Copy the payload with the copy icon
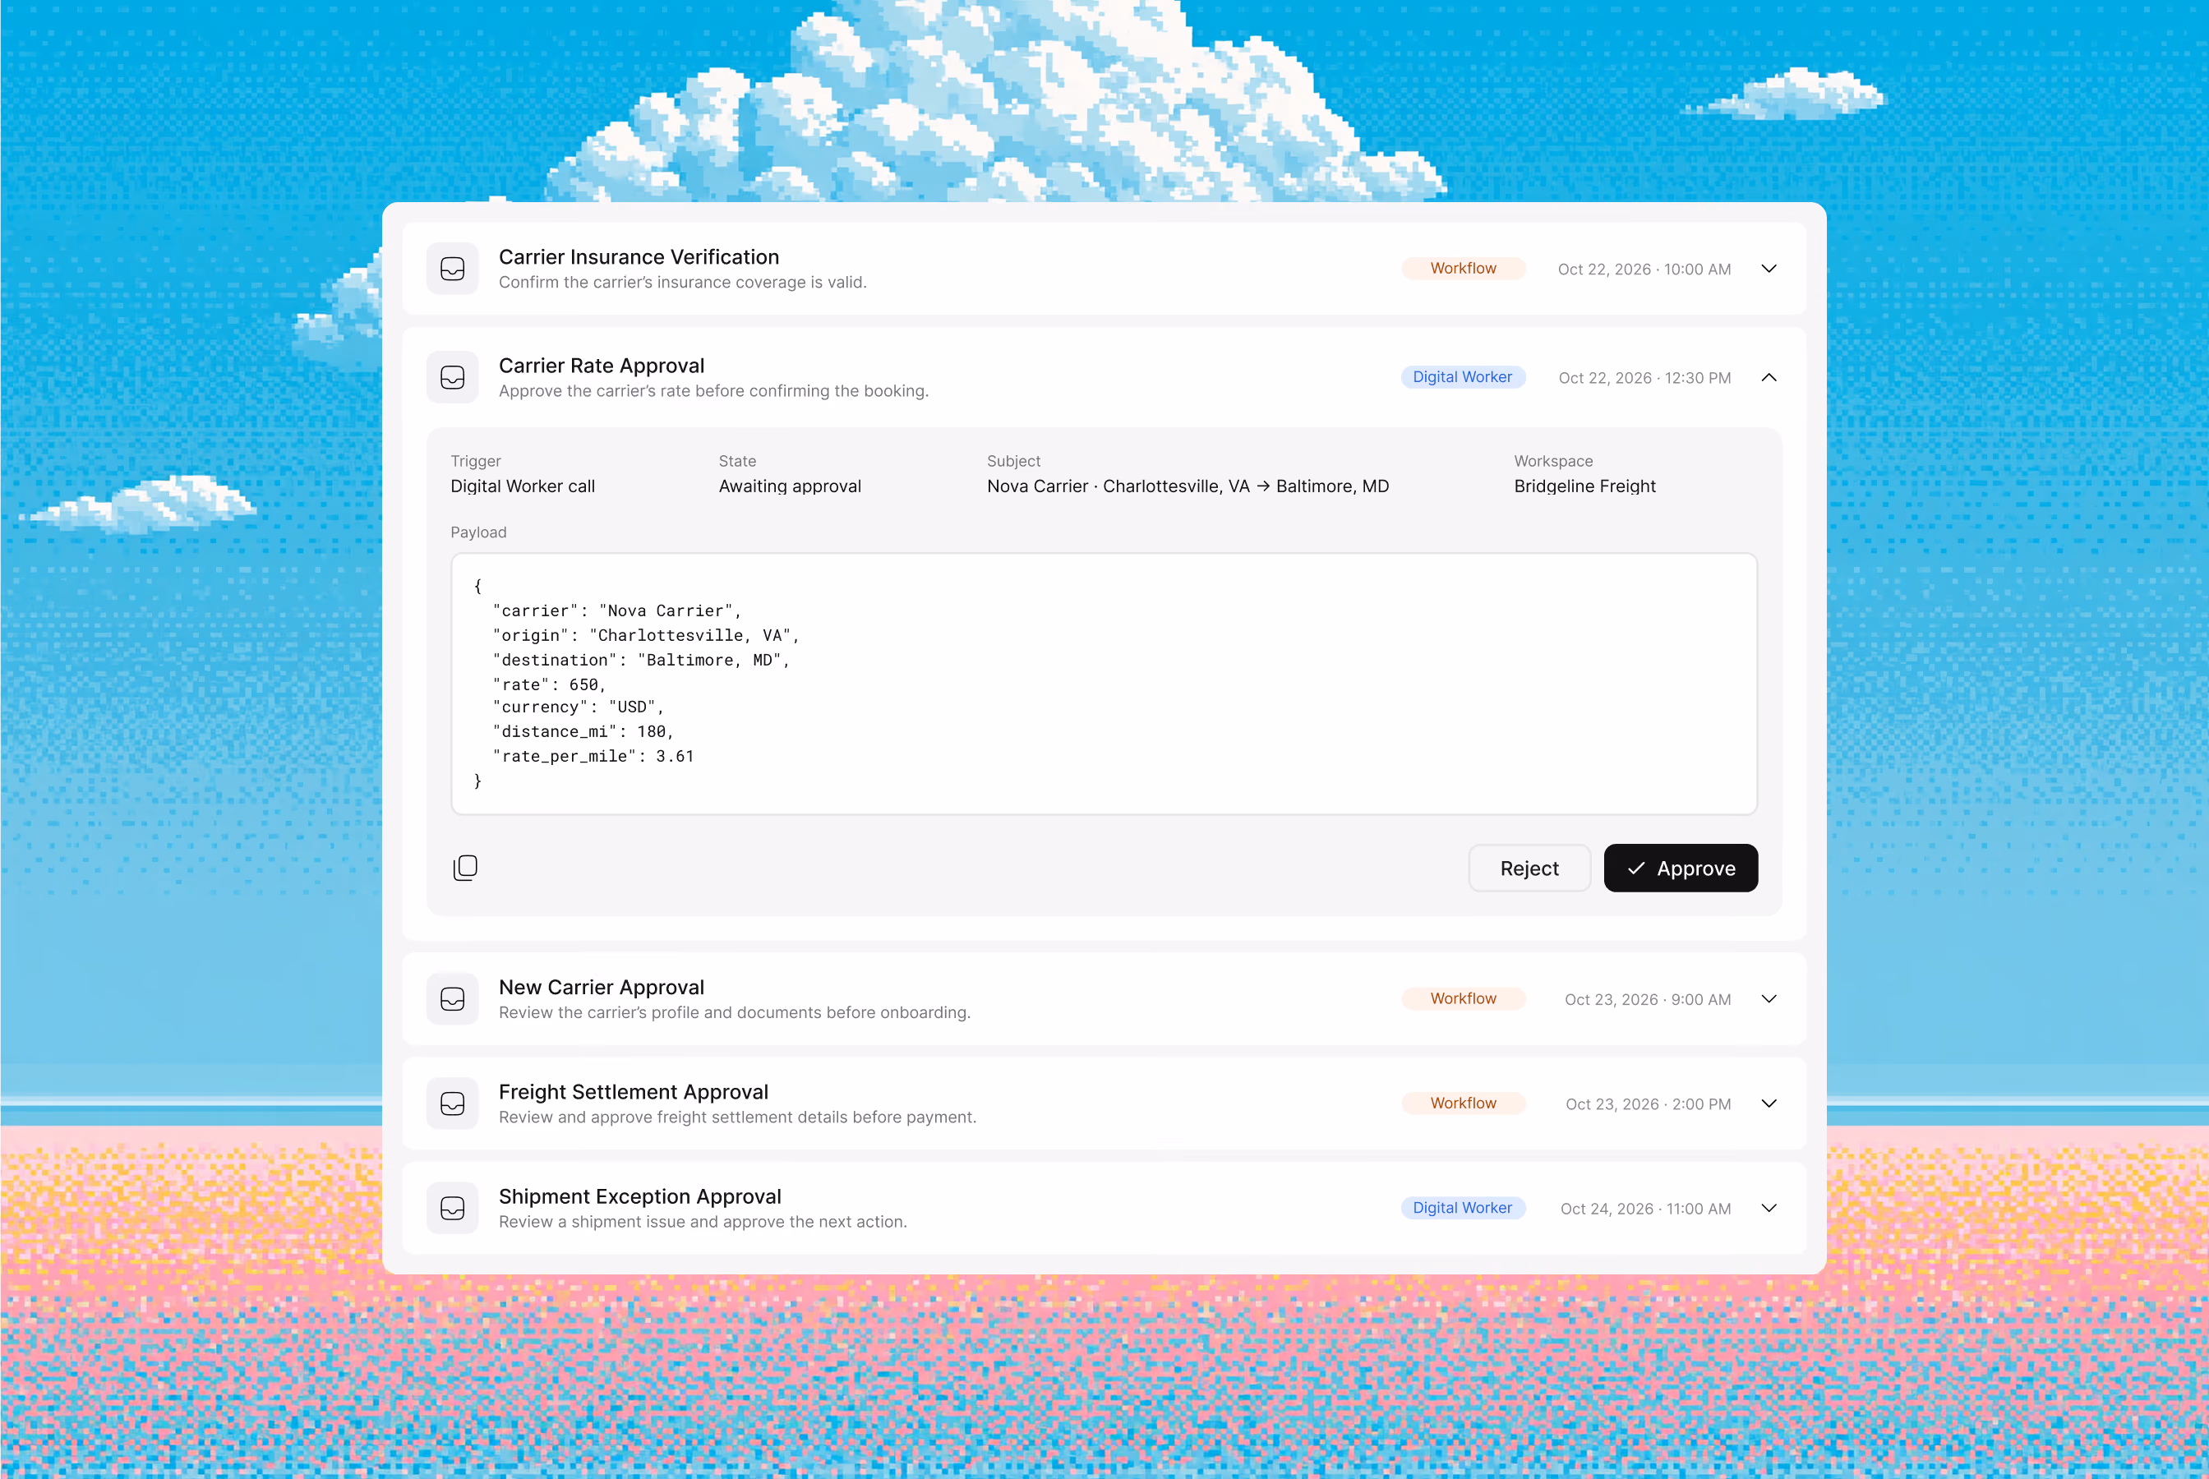This screenshot has height=1479, width=2209. pos(465,868)
